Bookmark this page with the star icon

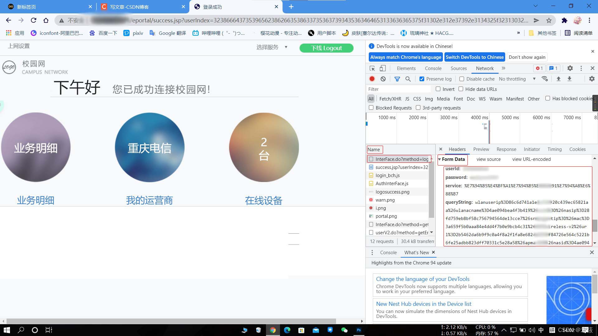[x=549, y=21]
